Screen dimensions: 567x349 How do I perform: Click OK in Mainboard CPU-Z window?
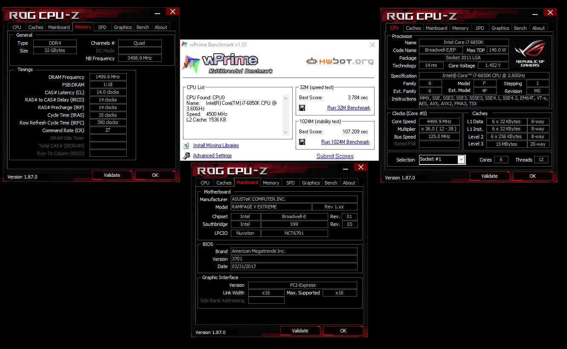click(343, 331)
